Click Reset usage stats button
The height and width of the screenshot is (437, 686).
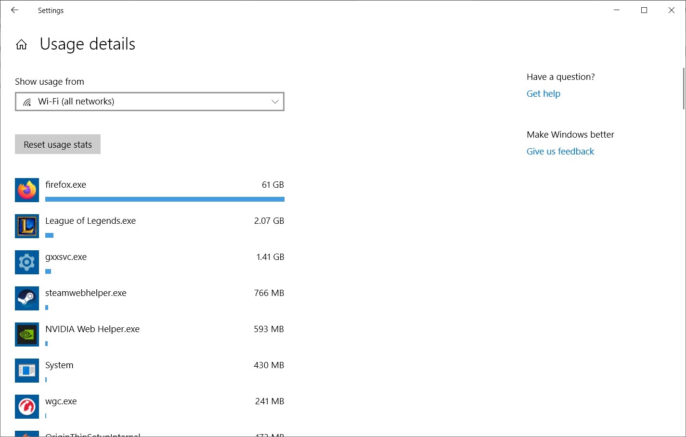click(58, 144)
